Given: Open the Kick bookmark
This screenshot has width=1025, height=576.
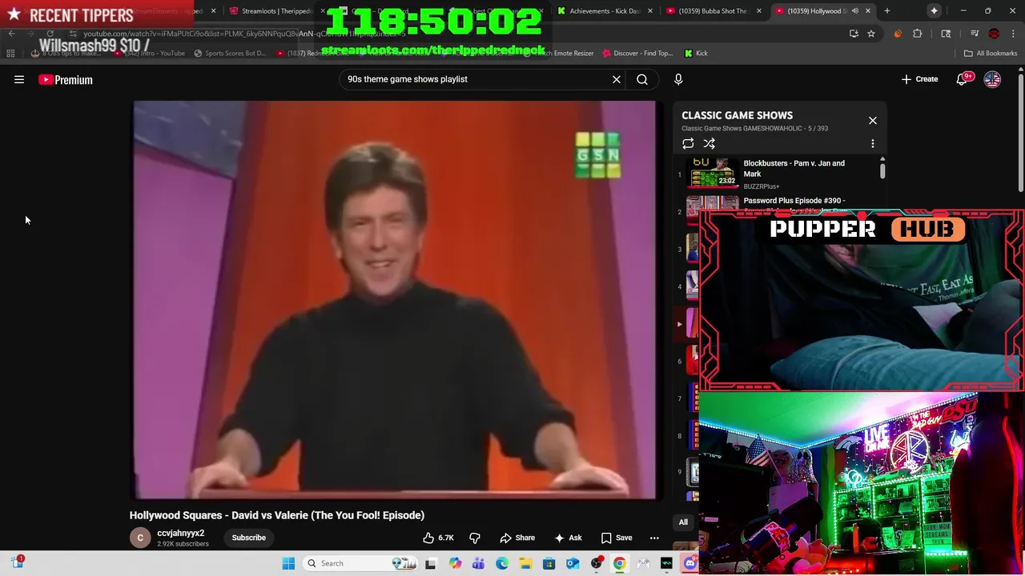Looking at the screenshot, I should [696, 53].
